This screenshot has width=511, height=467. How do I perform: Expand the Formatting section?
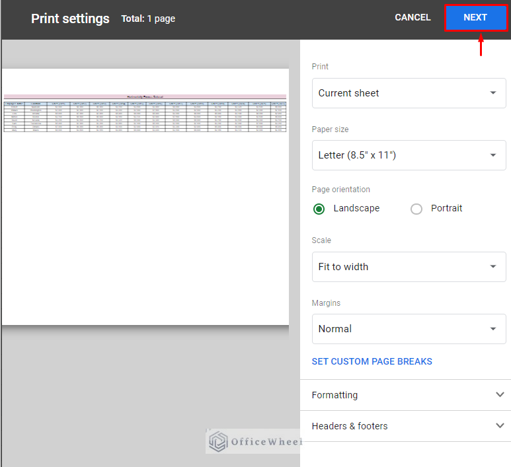click(334, 395)
